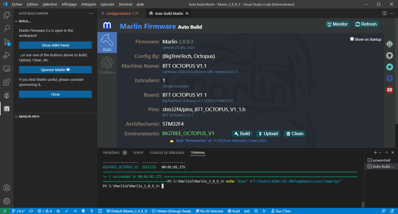Viewport: 398px width, 214px height.
Task: Open the Marlin Facebook link icon
Action: (389, 78)
